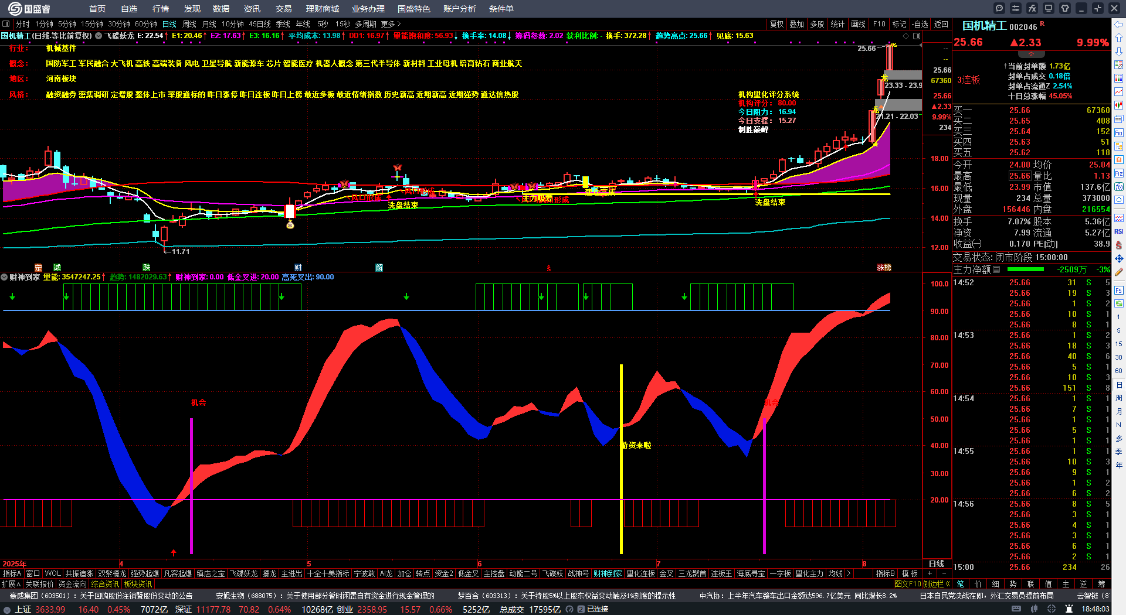Open the 复权 adjustment dropdown
This screenshot has width=1126, height=615.
pos(777,24)
